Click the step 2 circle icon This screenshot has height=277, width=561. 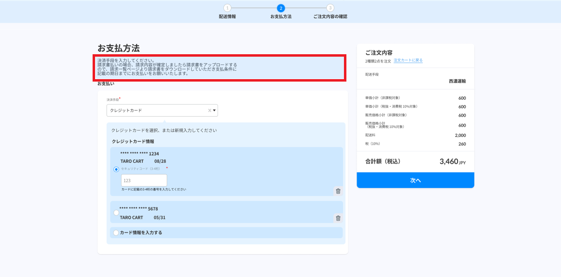[281, 8]
